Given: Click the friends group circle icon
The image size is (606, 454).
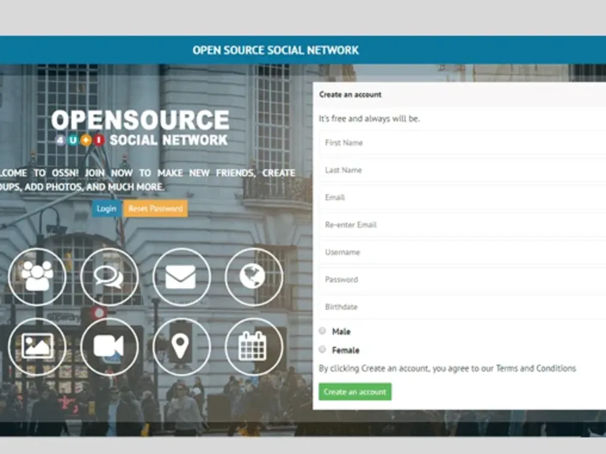Looking at the screenshot, I should [37, 277].
